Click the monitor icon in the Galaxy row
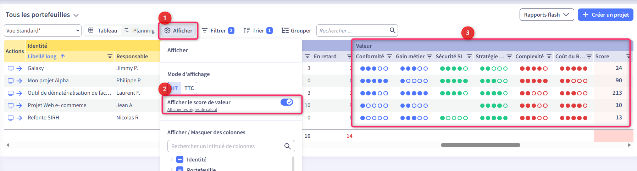 (x=11, y=69)
